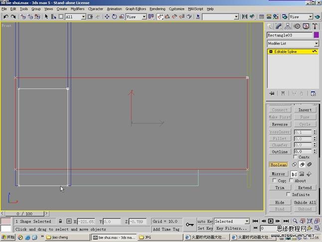Click the Undo arrow in the toolbar
Viewport: 322px width, 242px height.
tap(6, 16)
